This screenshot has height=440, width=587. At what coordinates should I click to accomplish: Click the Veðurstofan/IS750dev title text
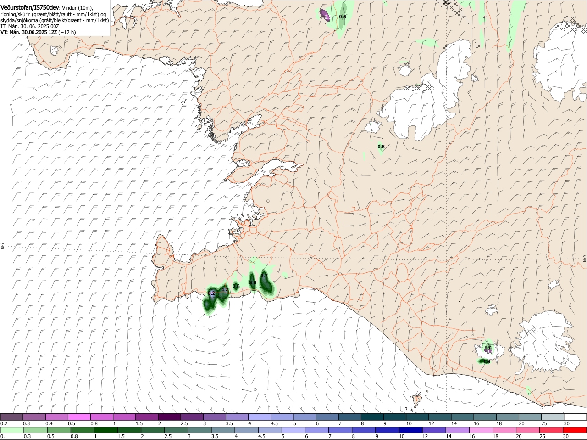pyautogui.click(x=30, y=7)
